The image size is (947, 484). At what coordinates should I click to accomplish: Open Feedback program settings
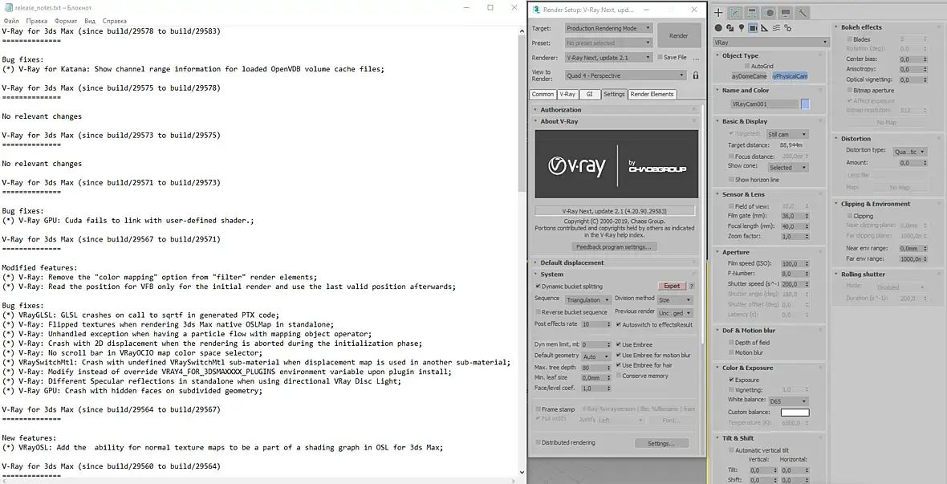[614, 247]
